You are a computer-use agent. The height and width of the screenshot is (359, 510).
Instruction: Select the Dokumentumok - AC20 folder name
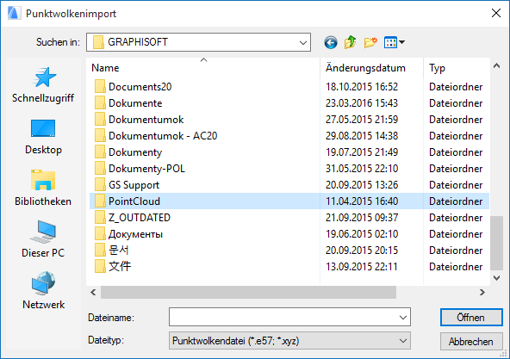[163, 136]
